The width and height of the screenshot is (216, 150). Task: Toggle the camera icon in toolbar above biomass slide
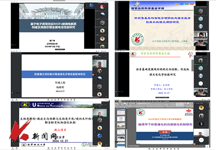click(x=17, y=99)
